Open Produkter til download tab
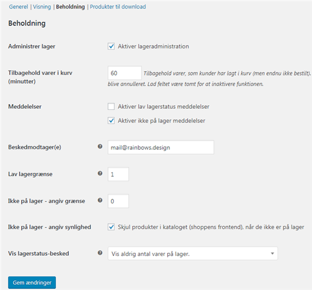This screenshot has height=290, width=312. (118, 7)
